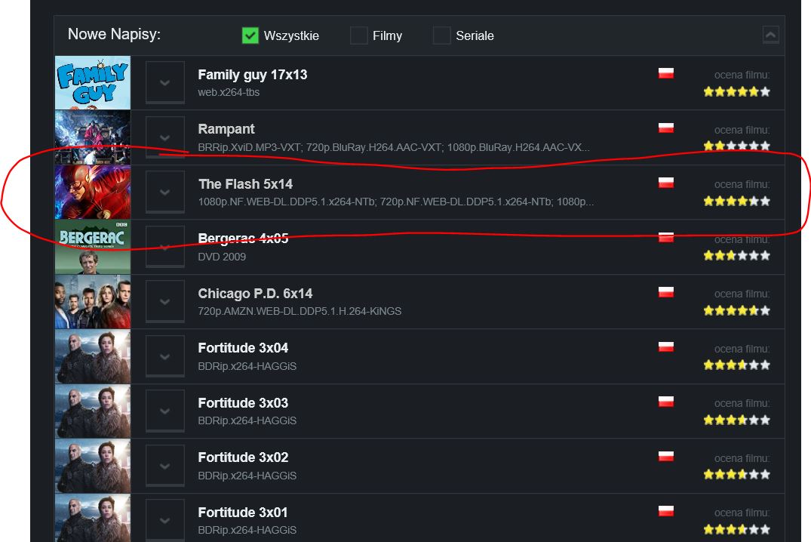The image size is (811, 542).
Task: Click star rating of The Flash 5x14
Action: pos(736,202)
